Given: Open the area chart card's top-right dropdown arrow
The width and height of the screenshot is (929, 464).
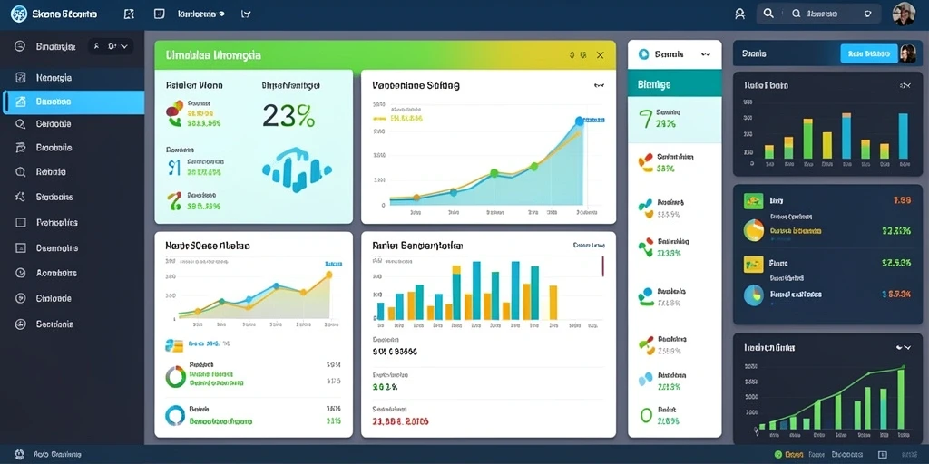Looking at the screenshot, I should coord(599,85).
